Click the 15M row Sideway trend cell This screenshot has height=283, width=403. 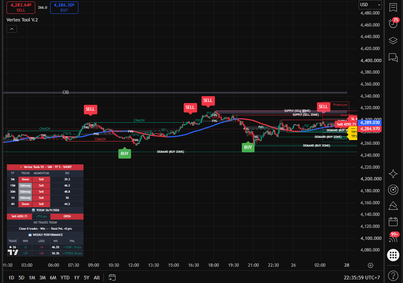coord(25,185)
